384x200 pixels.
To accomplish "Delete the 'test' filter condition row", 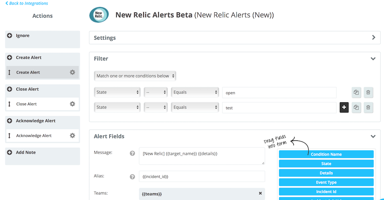I will tap(368, 108).
